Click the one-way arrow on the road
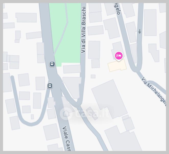Screen dimensions: 169x154 click(140, 32)
